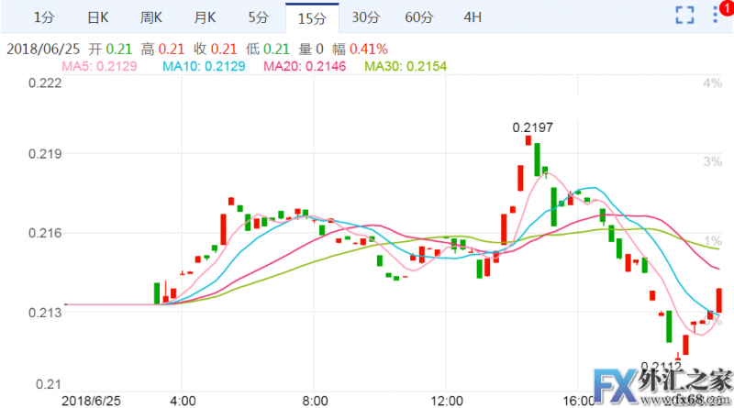Click the 8:00 time axis label
The image size is (734, 408).
coord(315,401)
